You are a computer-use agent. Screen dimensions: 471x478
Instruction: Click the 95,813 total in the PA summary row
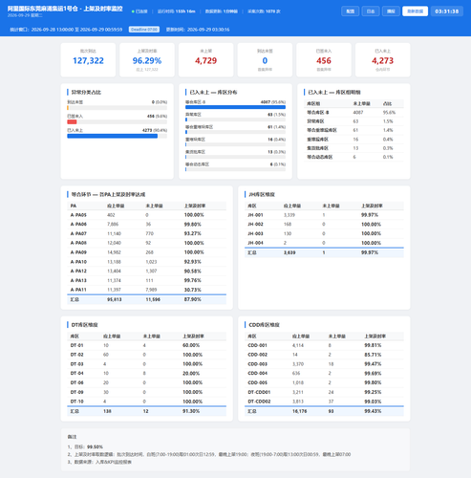[x=115, y=299]
